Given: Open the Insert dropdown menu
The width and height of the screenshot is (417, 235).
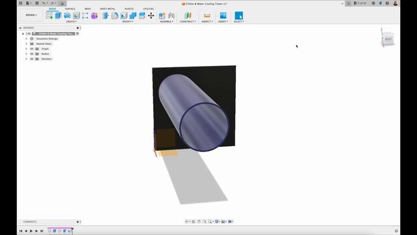Looking at the screenshot, I should (x=223, y=22).
